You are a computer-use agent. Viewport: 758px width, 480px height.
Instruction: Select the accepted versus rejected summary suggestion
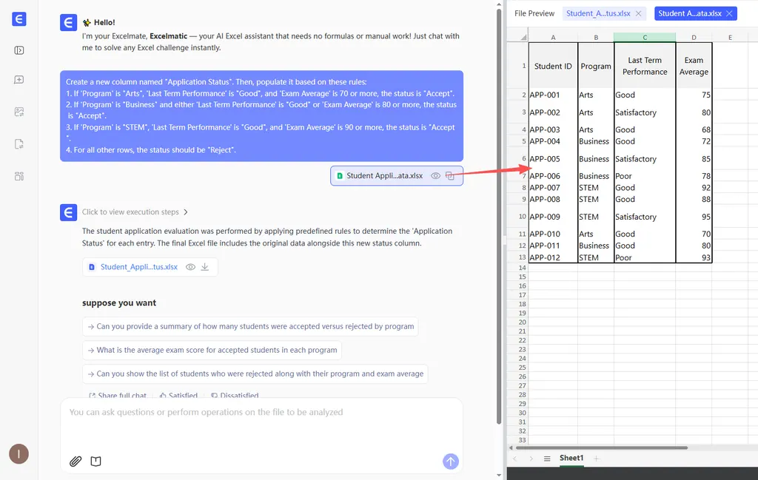pos(250,327)
